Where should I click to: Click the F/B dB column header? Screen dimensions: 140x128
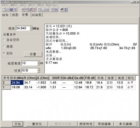point(90,78)
